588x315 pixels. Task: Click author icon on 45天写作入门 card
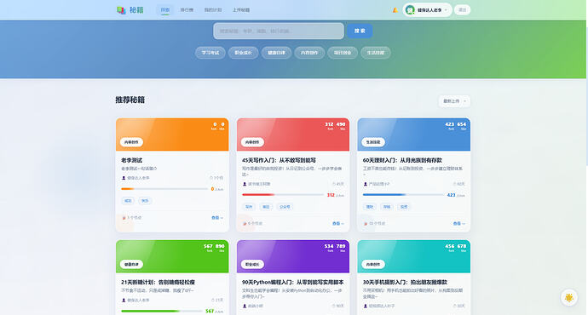pyautogui.click(x=245, y=184)
